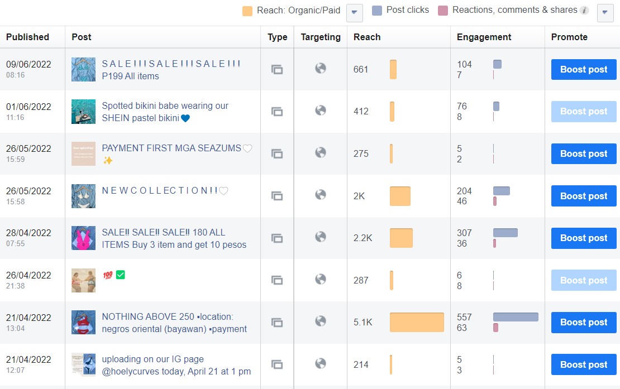
Task: Sort by the Published column header
Action: point(27,37)
